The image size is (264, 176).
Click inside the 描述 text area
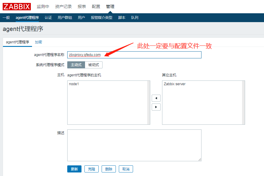(x=134, y=145)
